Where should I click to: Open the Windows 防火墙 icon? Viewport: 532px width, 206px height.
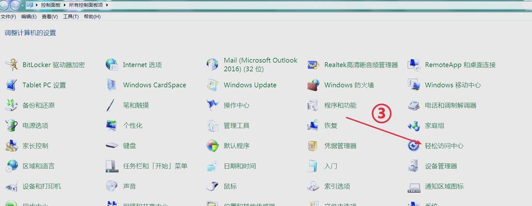pyautogui.click(x=313, y=85)
